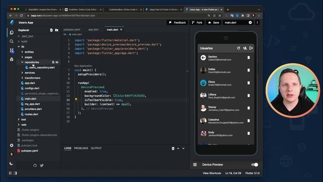Switch to pubspec.yaml editor tab
Screen dimensions: 323x182
tap(72, 30)
